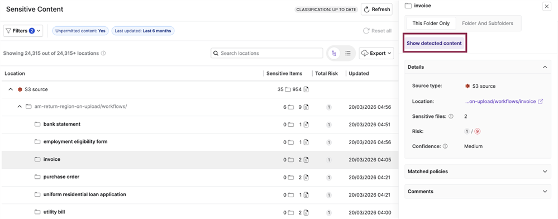
Task: Click the Search locations field
Action: pos(267,53)
